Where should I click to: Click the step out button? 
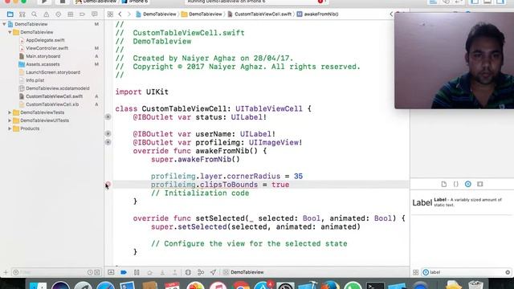[175, 272]
